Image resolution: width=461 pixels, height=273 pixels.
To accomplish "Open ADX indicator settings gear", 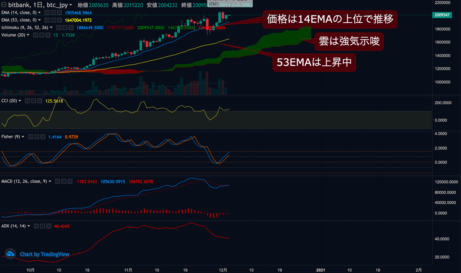I will pyautogui.click(x=42, y=226).
